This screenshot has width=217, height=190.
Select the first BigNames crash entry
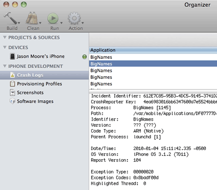(x=153, y=57)
